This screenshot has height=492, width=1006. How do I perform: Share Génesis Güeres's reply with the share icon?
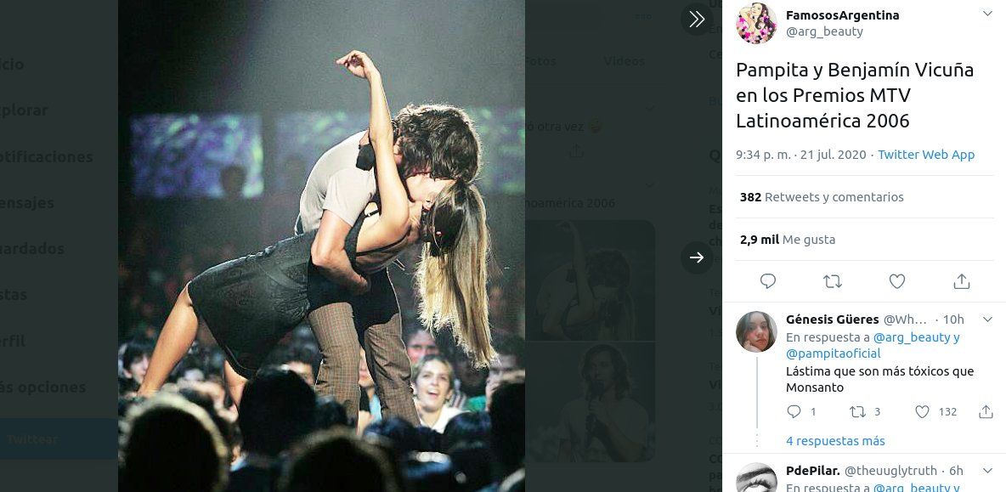(986, 411)
